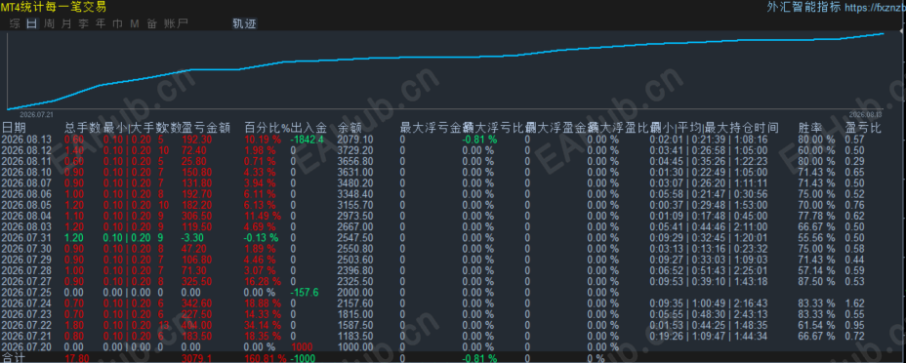Click the 55.56 % win rate
The image size is (906, 363).
pyautogui.click(x=816, y=238)
